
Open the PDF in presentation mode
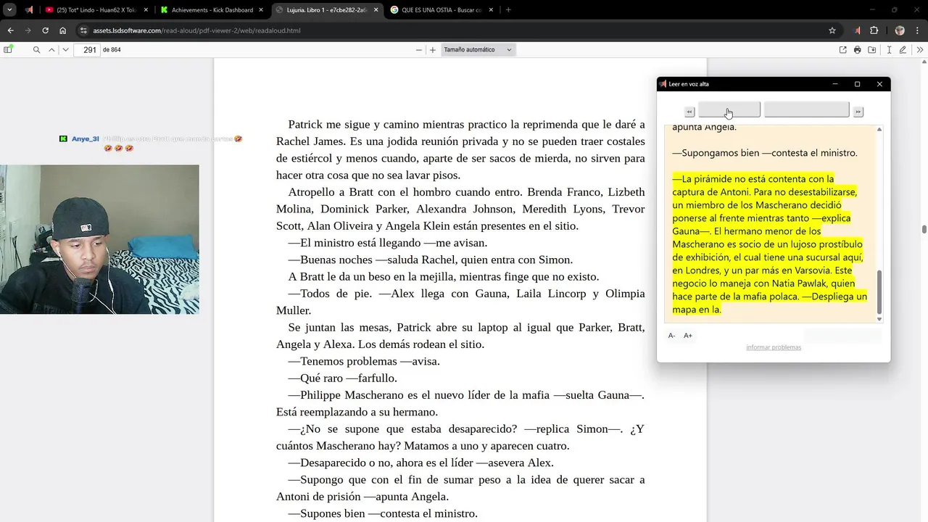(842, 50)
